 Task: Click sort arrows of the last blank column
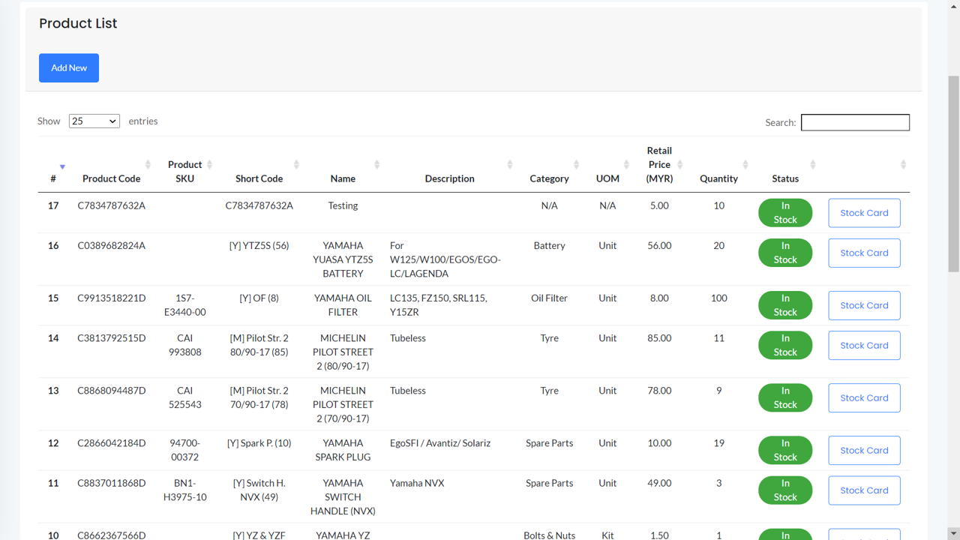(903, 164)
